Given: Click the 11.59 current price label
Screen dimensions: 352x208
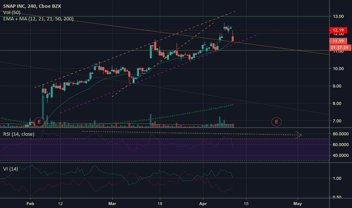Looking at the screenshot, I should (x=338, y=41).
